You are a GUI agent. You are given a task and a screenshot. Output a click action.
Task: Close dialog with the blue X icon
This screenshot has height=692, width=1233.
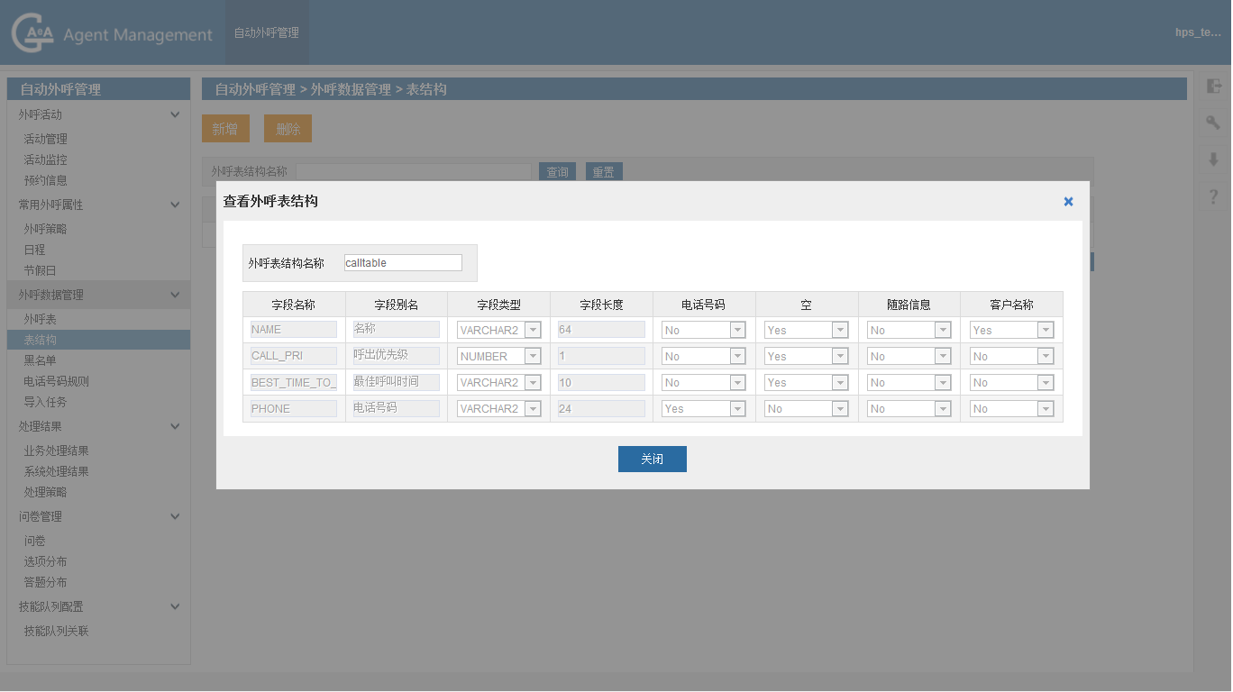coord(1068,202)
